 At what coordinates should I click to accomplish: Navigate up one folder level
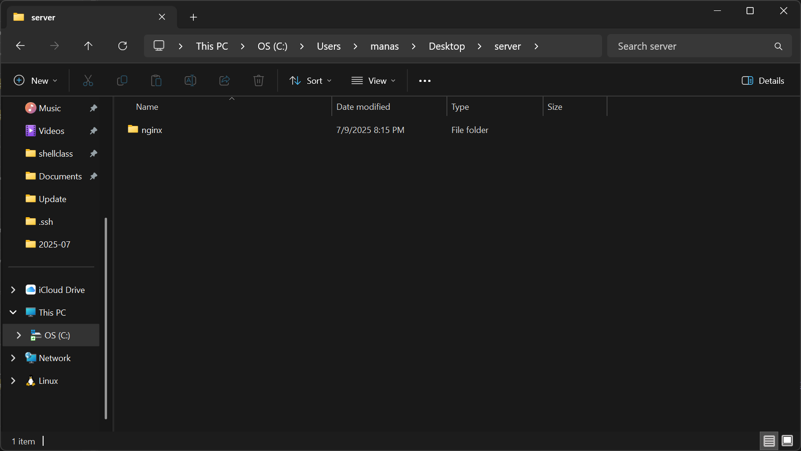(88, 46)
